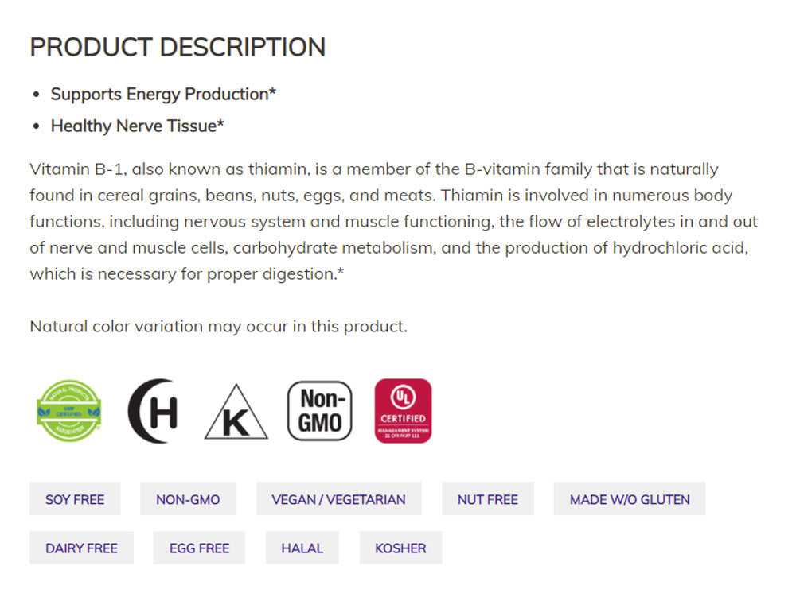Click the MADE W/O GLUTEN tag

(x=630, y=499)
